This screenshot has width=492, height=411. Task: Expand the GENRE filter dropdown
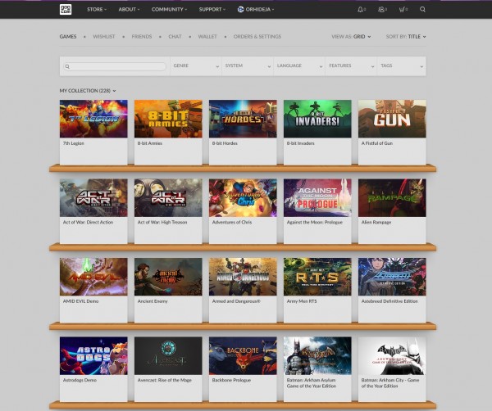point(196,66)
